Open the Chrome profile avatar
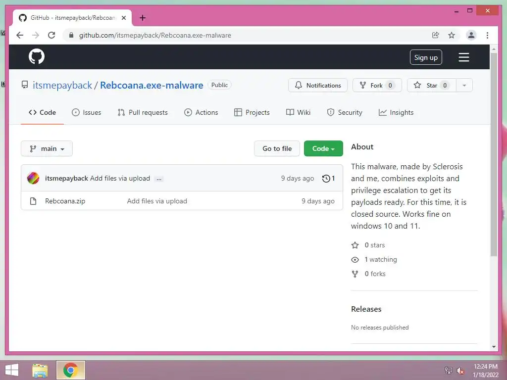Viewport: 507px width, 380px height. [x=471, y=35]
